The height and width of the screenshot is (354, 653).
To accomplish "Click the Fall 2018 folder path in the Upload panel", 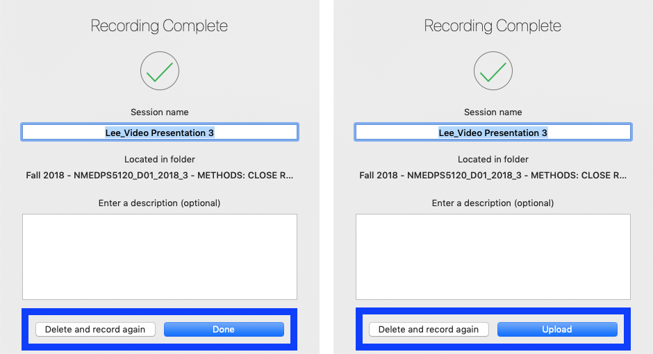I will (x=493, y=176).
